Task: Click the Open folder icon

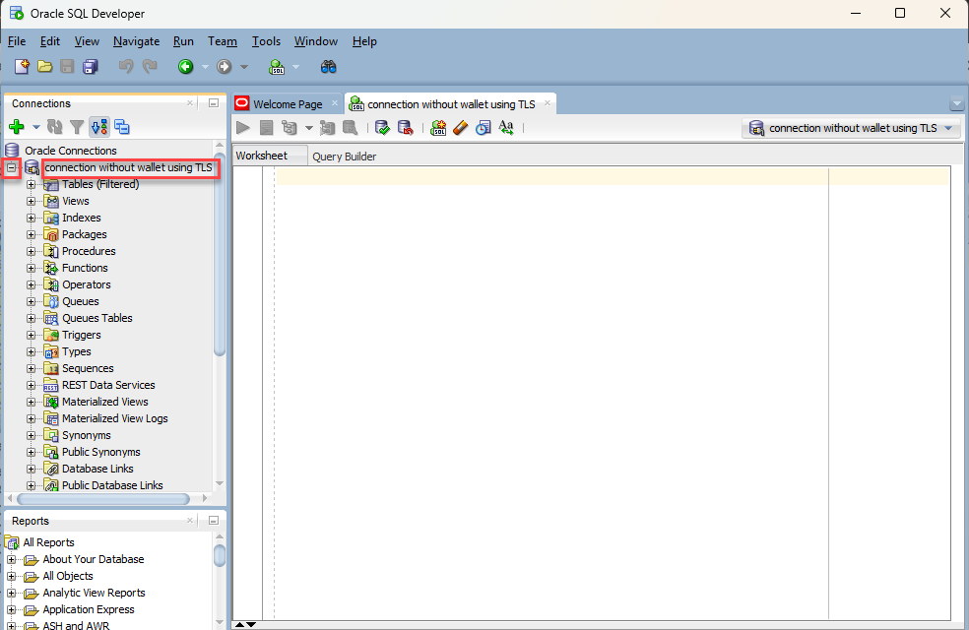Action: click(44, 67)
